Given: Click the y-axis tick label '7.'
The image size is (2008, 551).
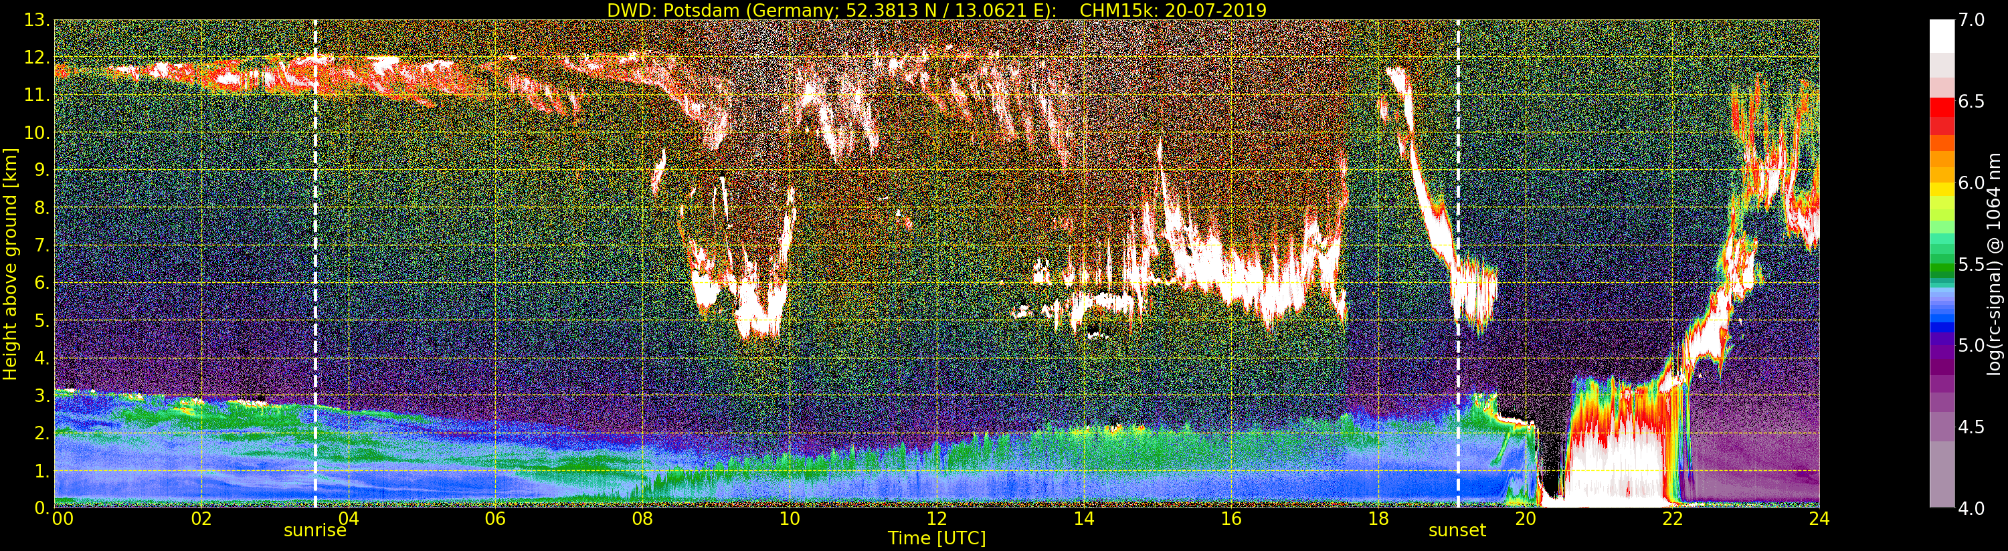Looking at the screenshot, I should pyautogui.click(x=41, y=245).
